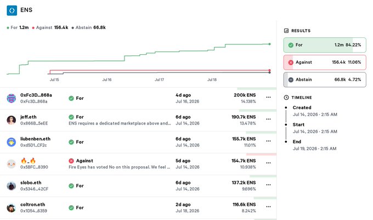Open liubenben.eth voter name link
The image size is (373, 220).
pyautogui.click(x=35, y=139)
